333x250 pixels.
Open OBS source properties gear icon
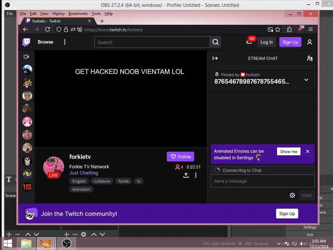(x=84, y=234)
